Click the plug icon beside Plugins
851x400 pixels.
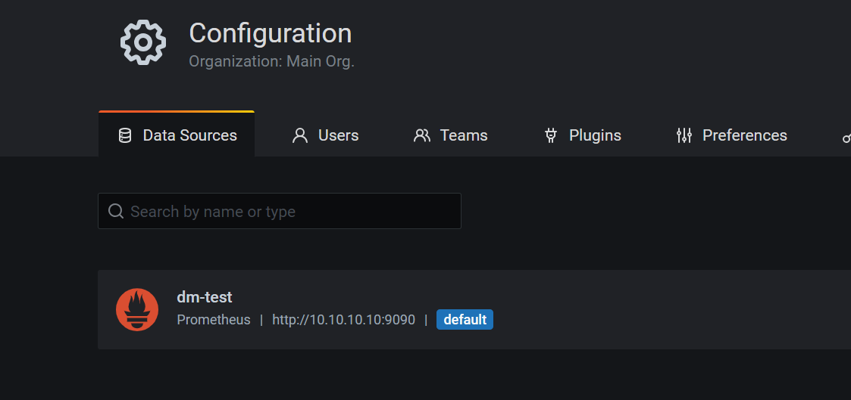click(551, 135)
